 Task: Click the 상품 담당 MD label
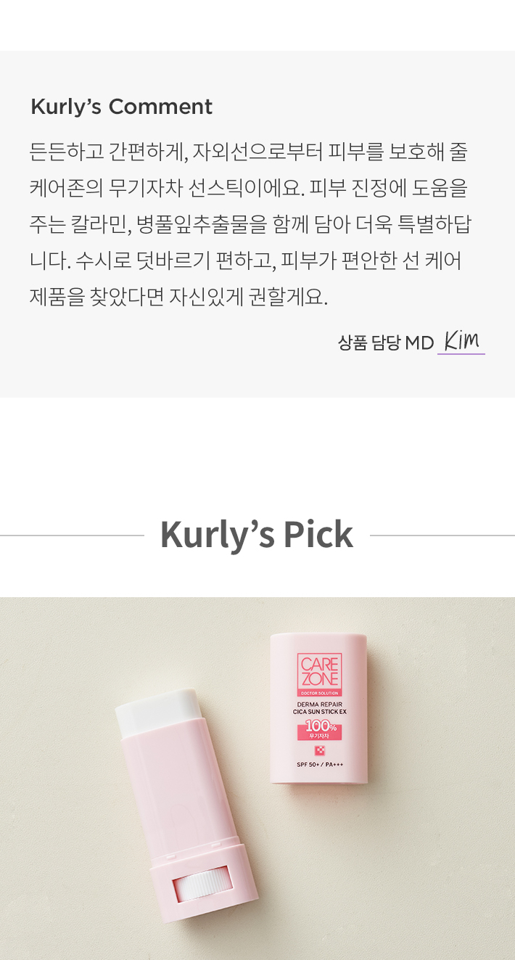coord(386,342)
